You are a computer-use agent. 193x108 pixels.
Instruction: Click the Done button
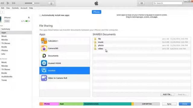[185, 104]
